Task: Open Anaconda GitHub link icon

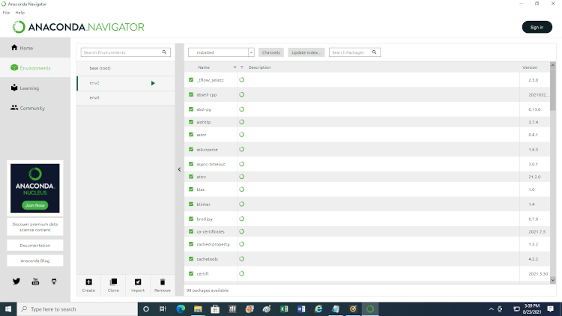Action: coord(54,282)
